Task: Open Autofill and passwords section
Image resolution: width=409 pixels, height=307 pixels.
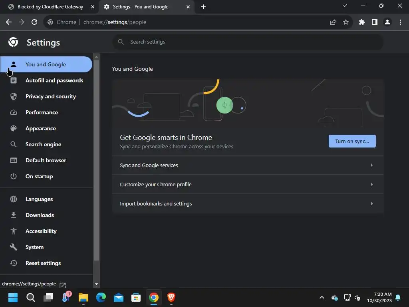Action: [x=46, y=80]
